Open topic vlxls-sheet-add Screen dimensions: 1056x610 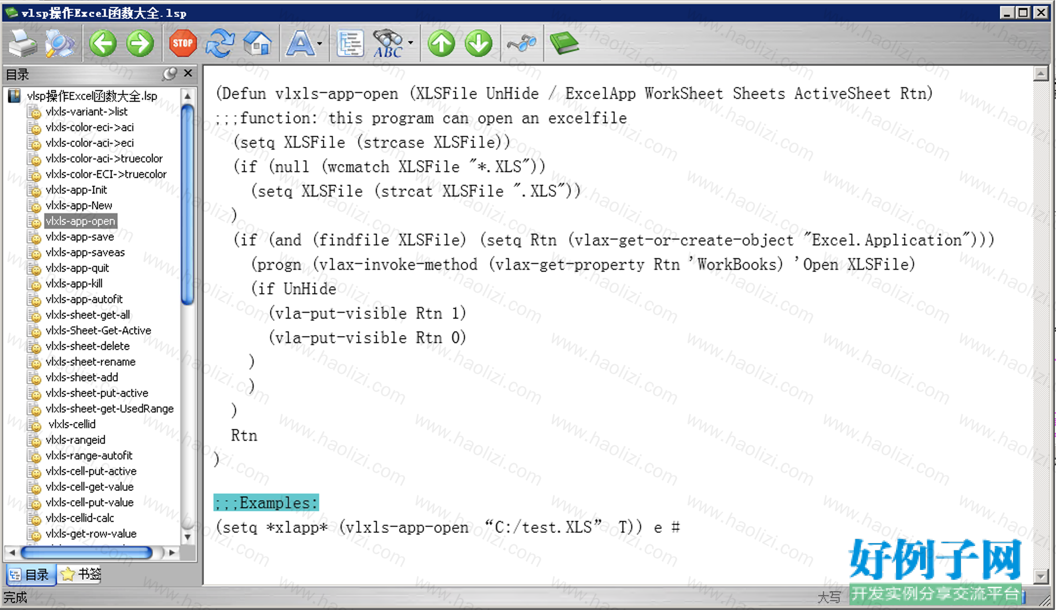(82, 377)
